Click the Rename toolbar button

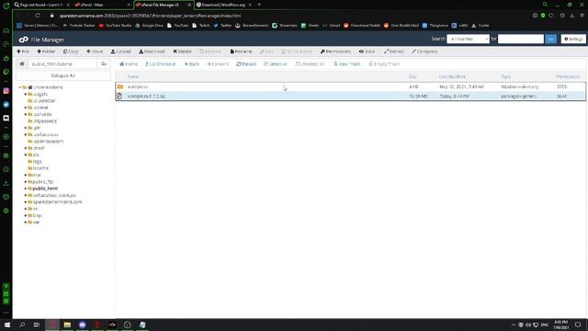pos(241,51)
